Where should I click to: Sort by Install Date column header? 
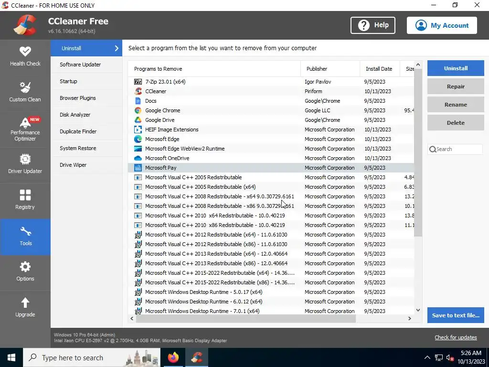click(380, 69)
